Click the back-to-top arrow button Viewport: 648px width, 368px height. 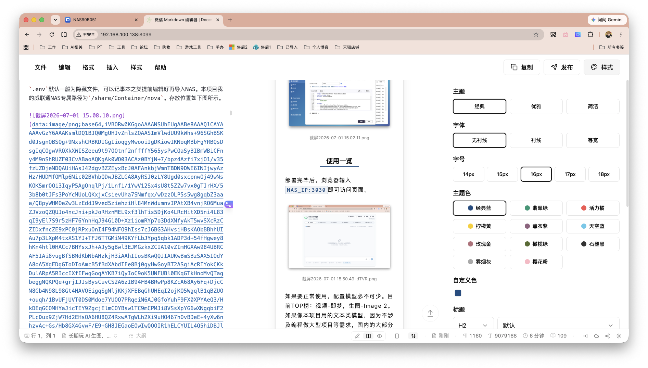pyautogui.click(x=430, y=313)
